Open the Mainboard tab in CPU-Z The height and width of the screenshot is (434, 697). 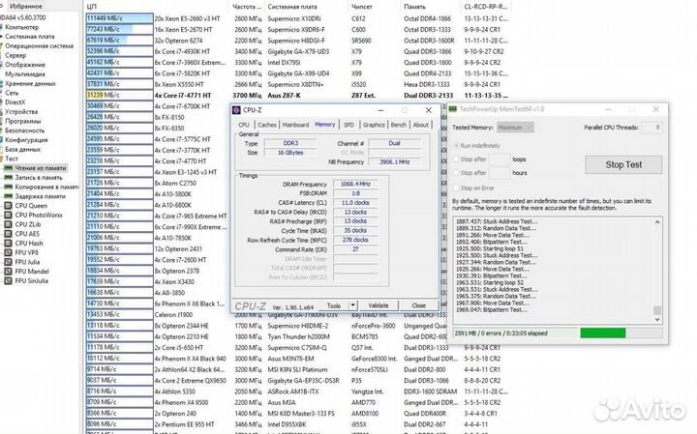click(295, 125)
